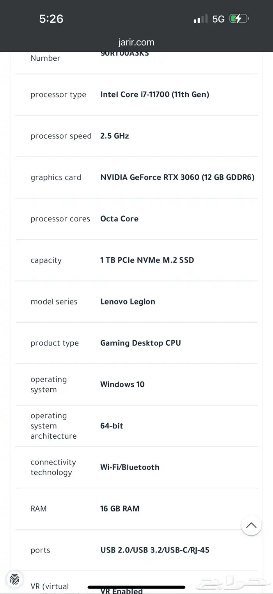Tap the jarir.com address bar
Viewport: 273px width, 594px height.
click(136, 42)
